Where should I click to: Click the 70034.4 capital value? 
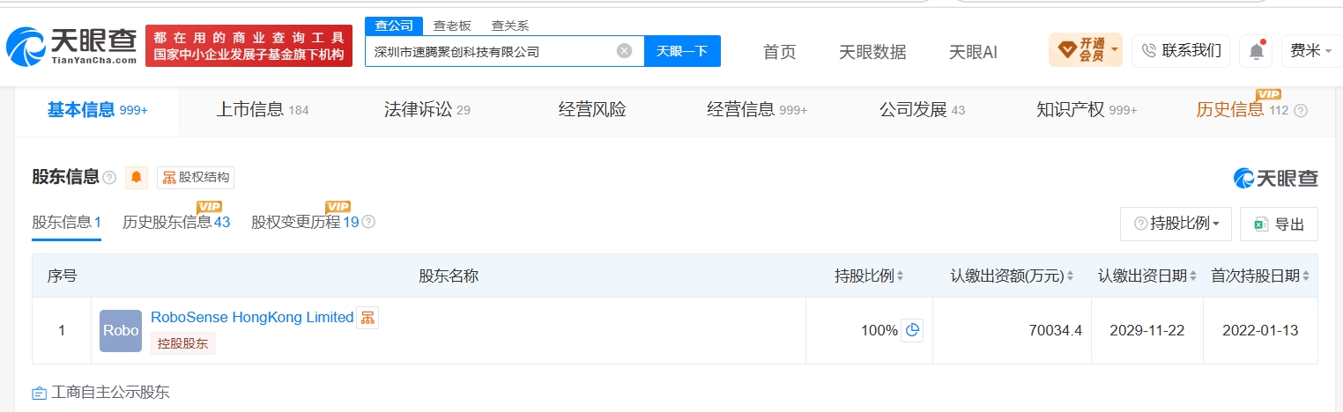[1055, 331]
